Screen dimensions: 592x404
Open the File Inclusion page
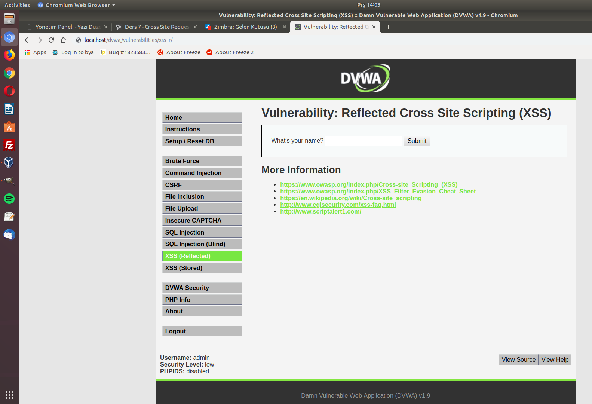pyautogui.click(x=202, y=196)
